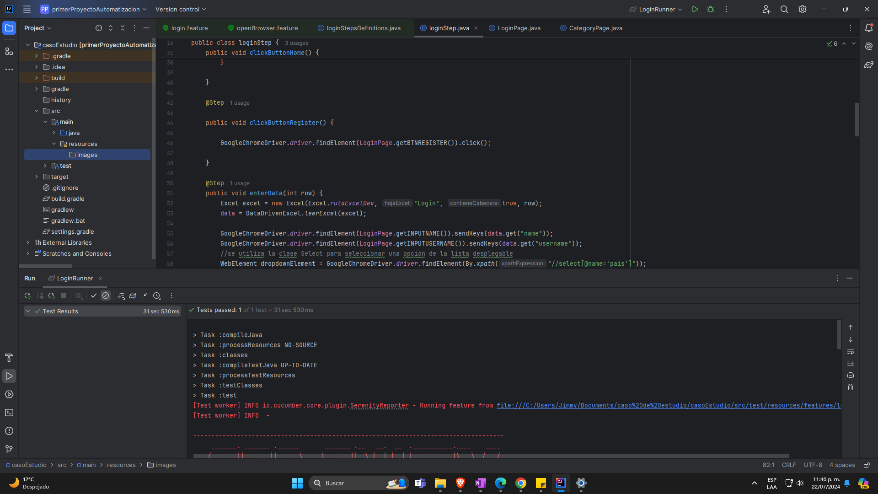Open the login.feature editor tab
Screen dimensions: 878x494
(189, 28)
